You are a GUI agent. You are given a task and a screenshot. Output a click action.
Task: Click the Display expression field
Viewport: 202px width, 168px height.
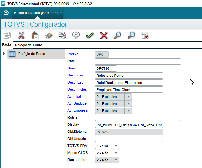tap(129, 125)
